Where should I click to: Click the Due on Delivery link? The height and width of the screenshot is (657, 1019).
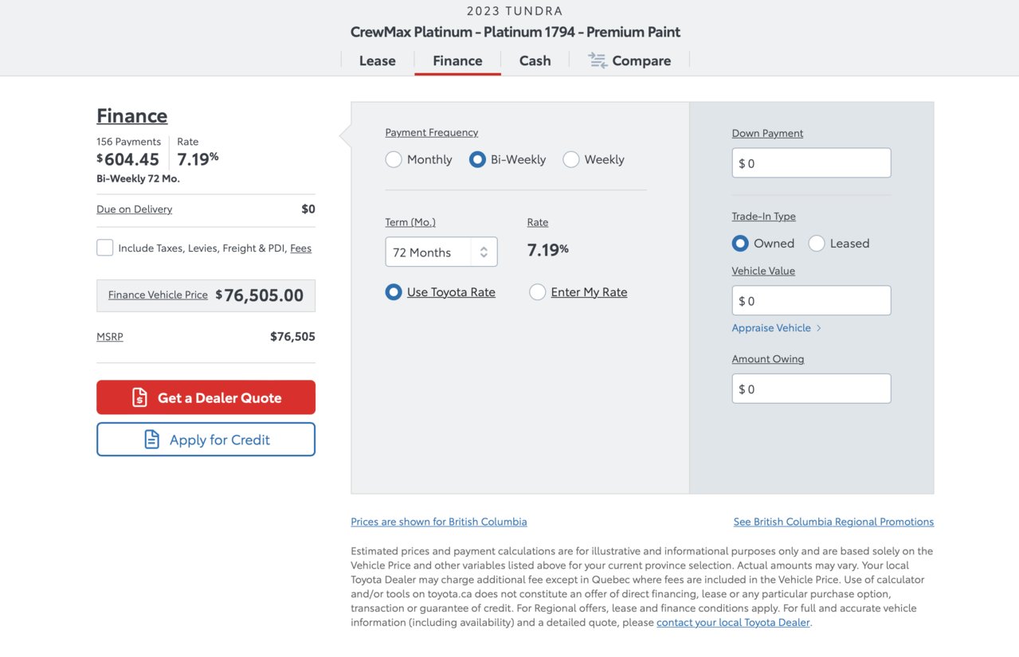coord(134,209)
